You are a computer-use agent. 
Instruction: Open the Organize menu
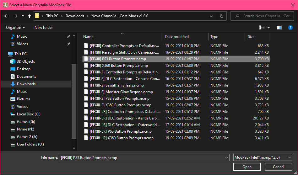(15, 28)
